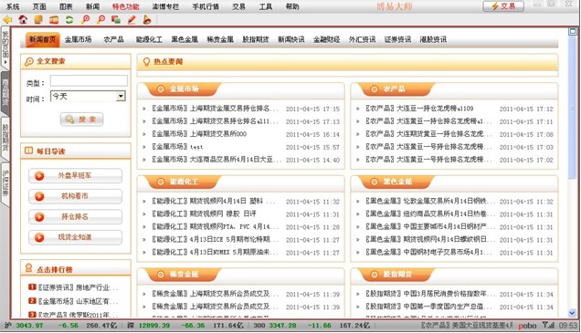The image size is (581, 333).
Task: Click the circle icon in 农产品 section header
Action: [x=375, y=89]
